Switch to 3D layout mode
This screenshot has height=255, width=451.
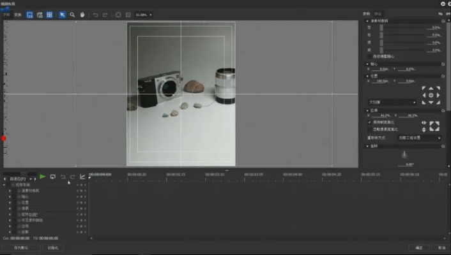coord(40,14)
